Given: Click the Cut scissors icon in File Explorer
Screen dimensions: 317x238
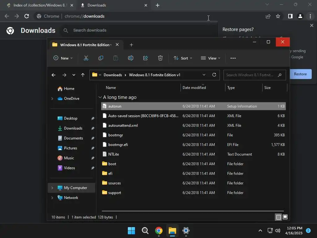Looking at the screenshot, I should coord(86,58).
